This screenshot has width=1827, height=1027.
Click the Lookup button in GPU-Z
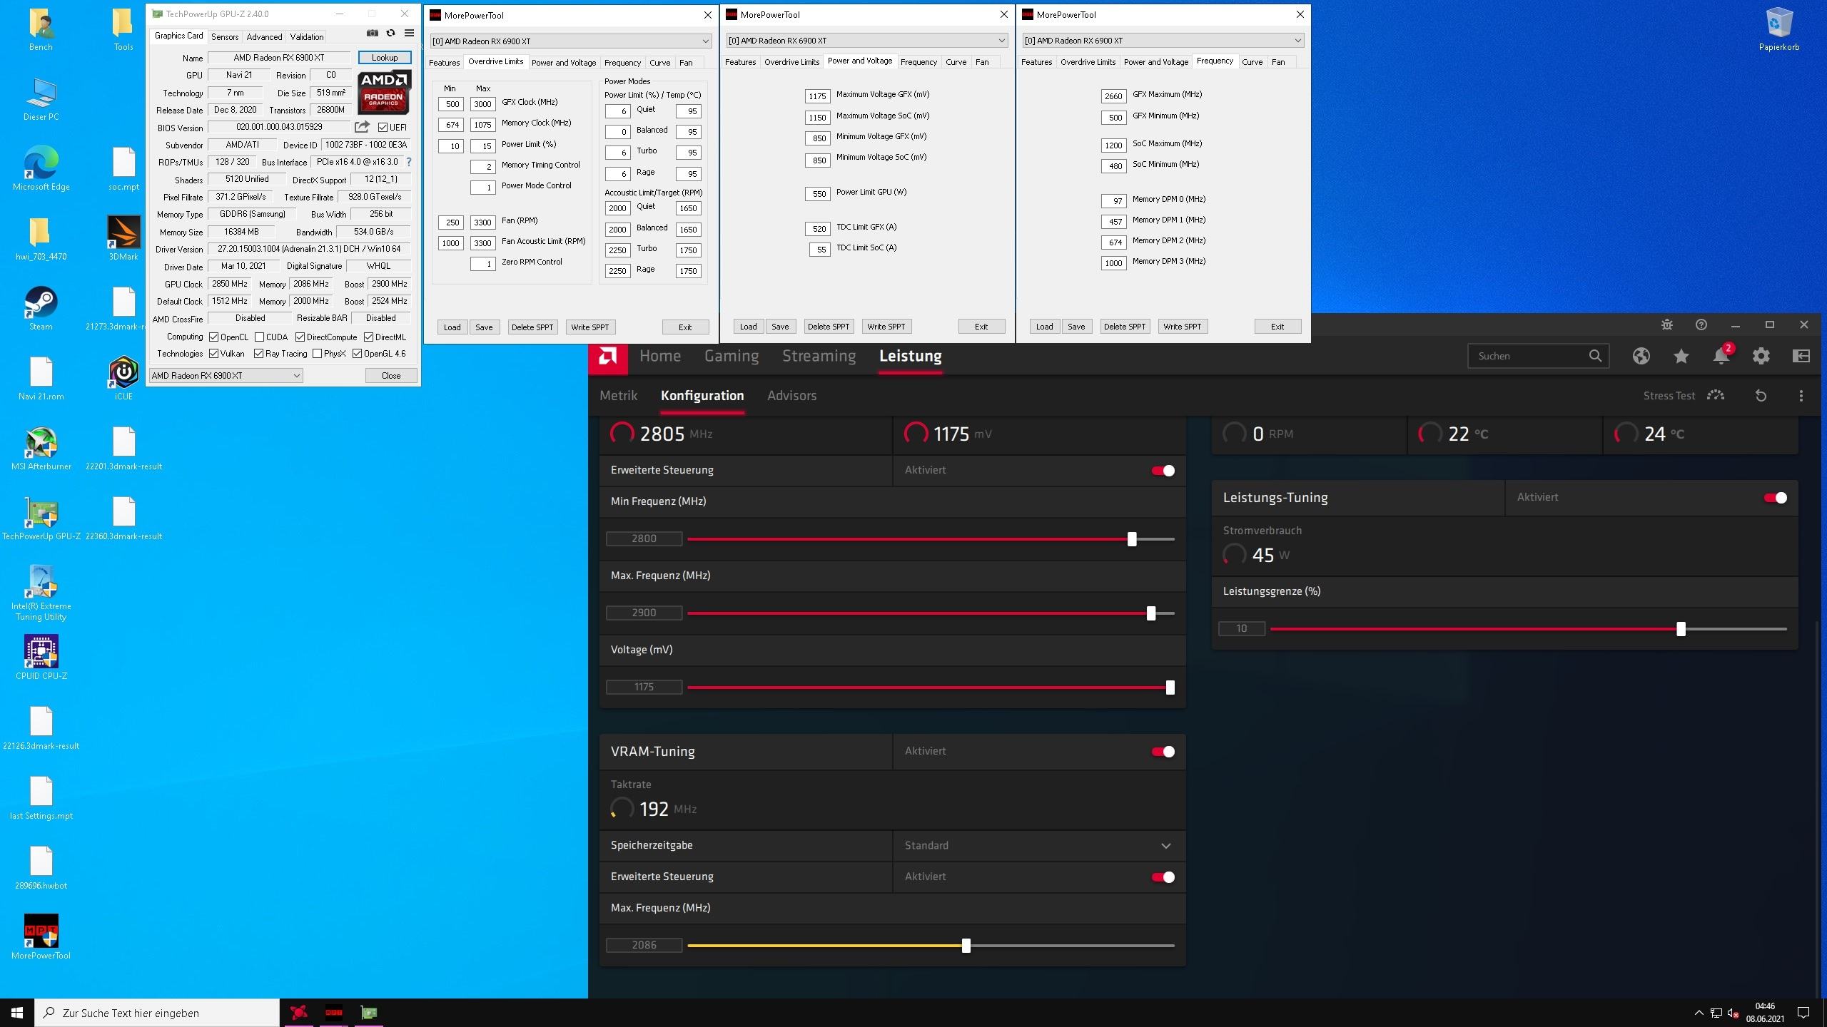tap(385, 58)
